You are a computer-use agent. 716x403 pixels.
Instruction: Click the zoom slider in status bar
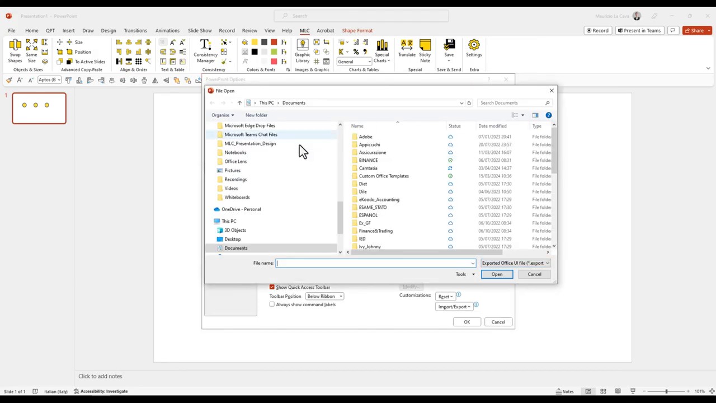click(666, 391)
